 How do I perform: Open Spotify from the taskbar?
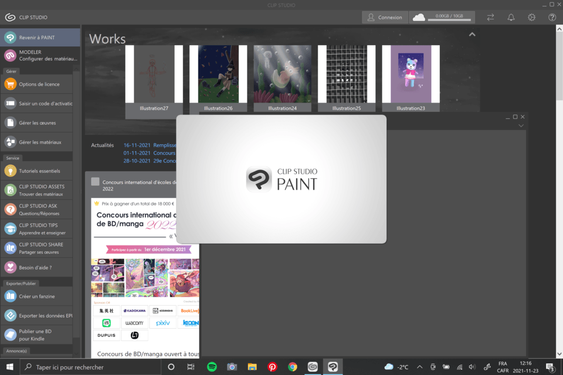click(x=212, y=367)
